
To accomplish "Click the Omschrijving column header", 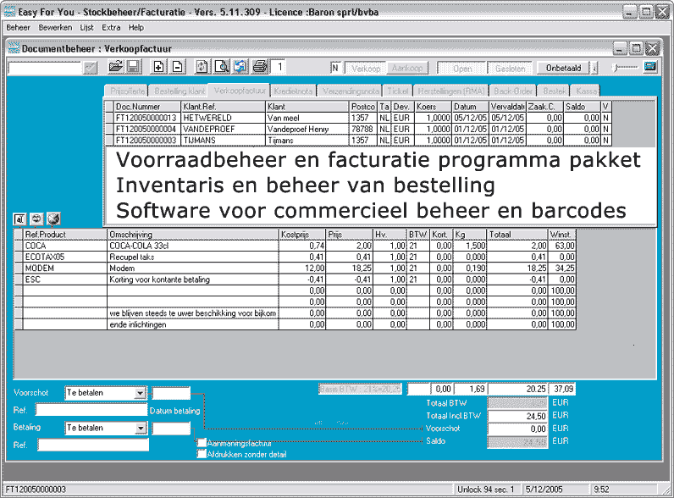I will (193, 235).
